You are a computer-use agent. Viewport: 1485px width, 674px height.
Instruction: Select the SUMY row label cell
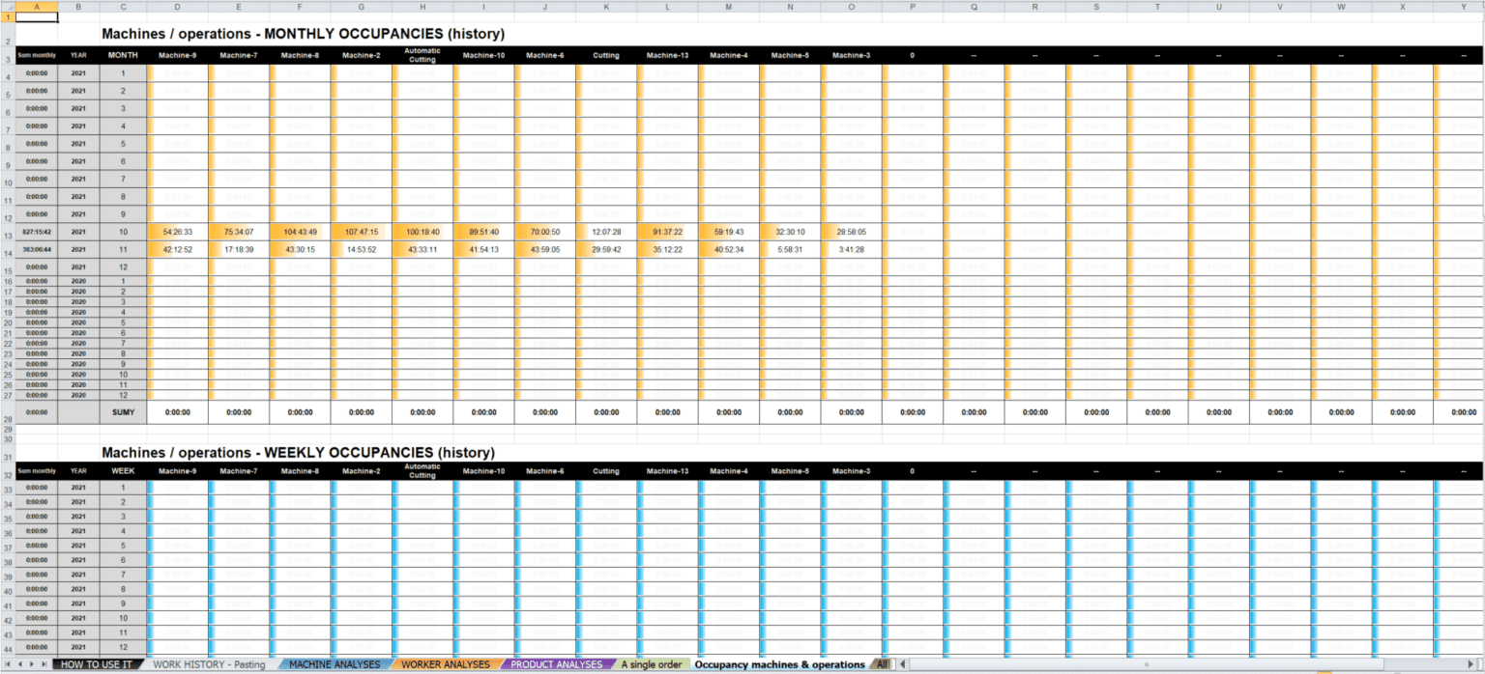123,412
